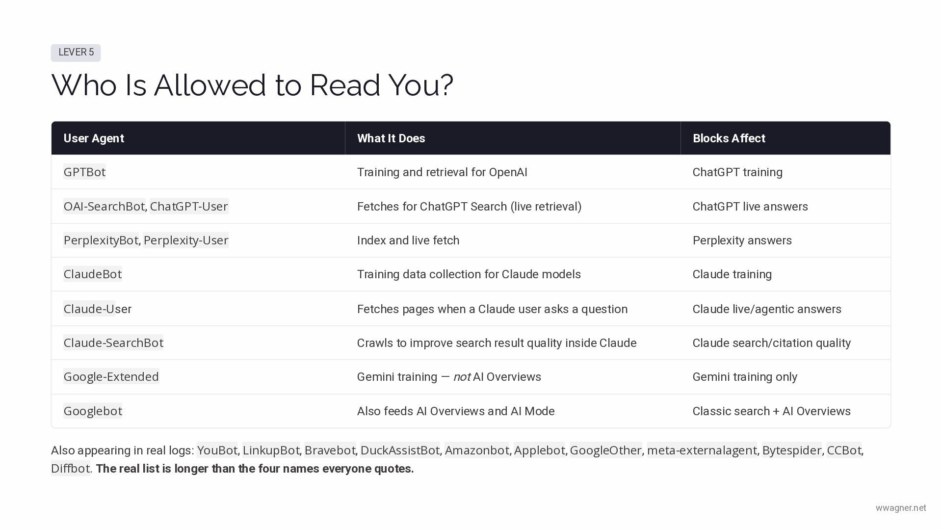This screenshot has width=942, height=530.
Task: Click the Bytespider tag
Action: pyautogui.click(x=792, y=450)
